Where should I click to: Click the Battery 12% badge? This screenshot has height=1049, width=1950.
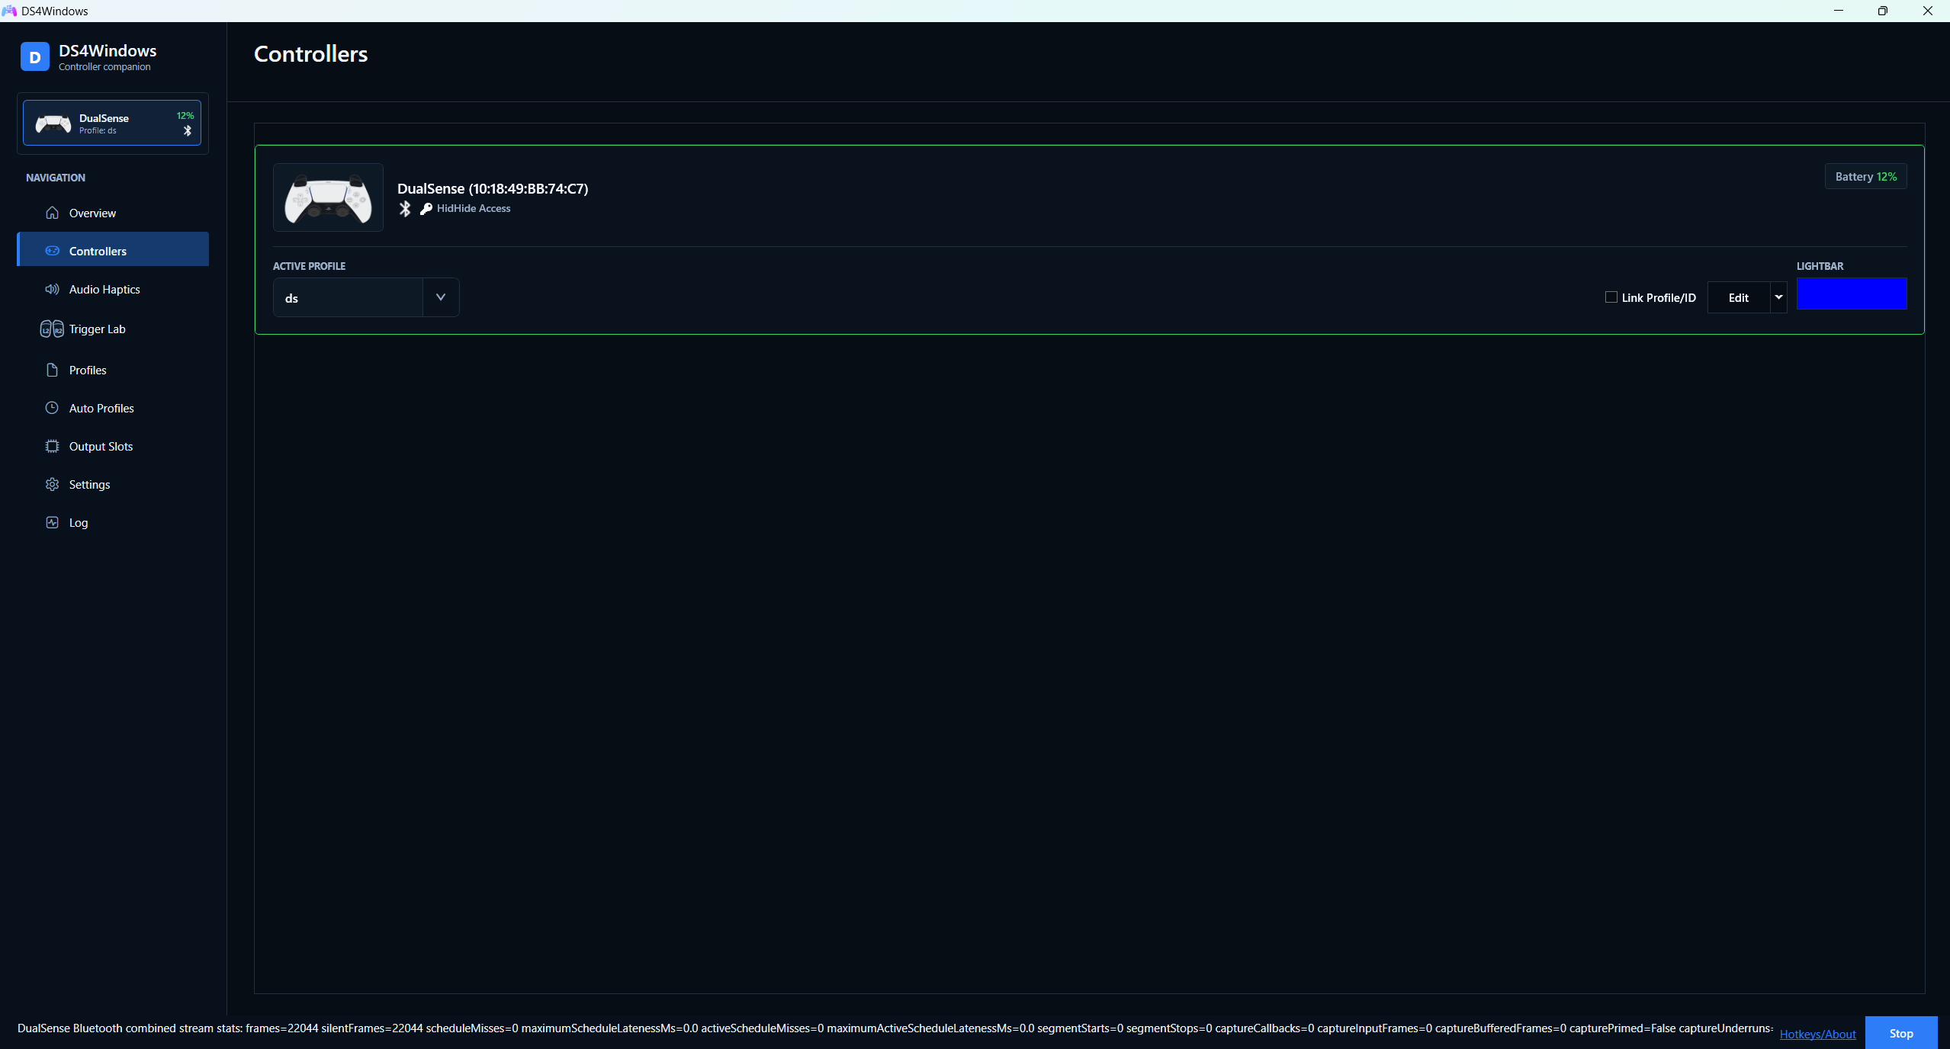[x=1865, y=176]
